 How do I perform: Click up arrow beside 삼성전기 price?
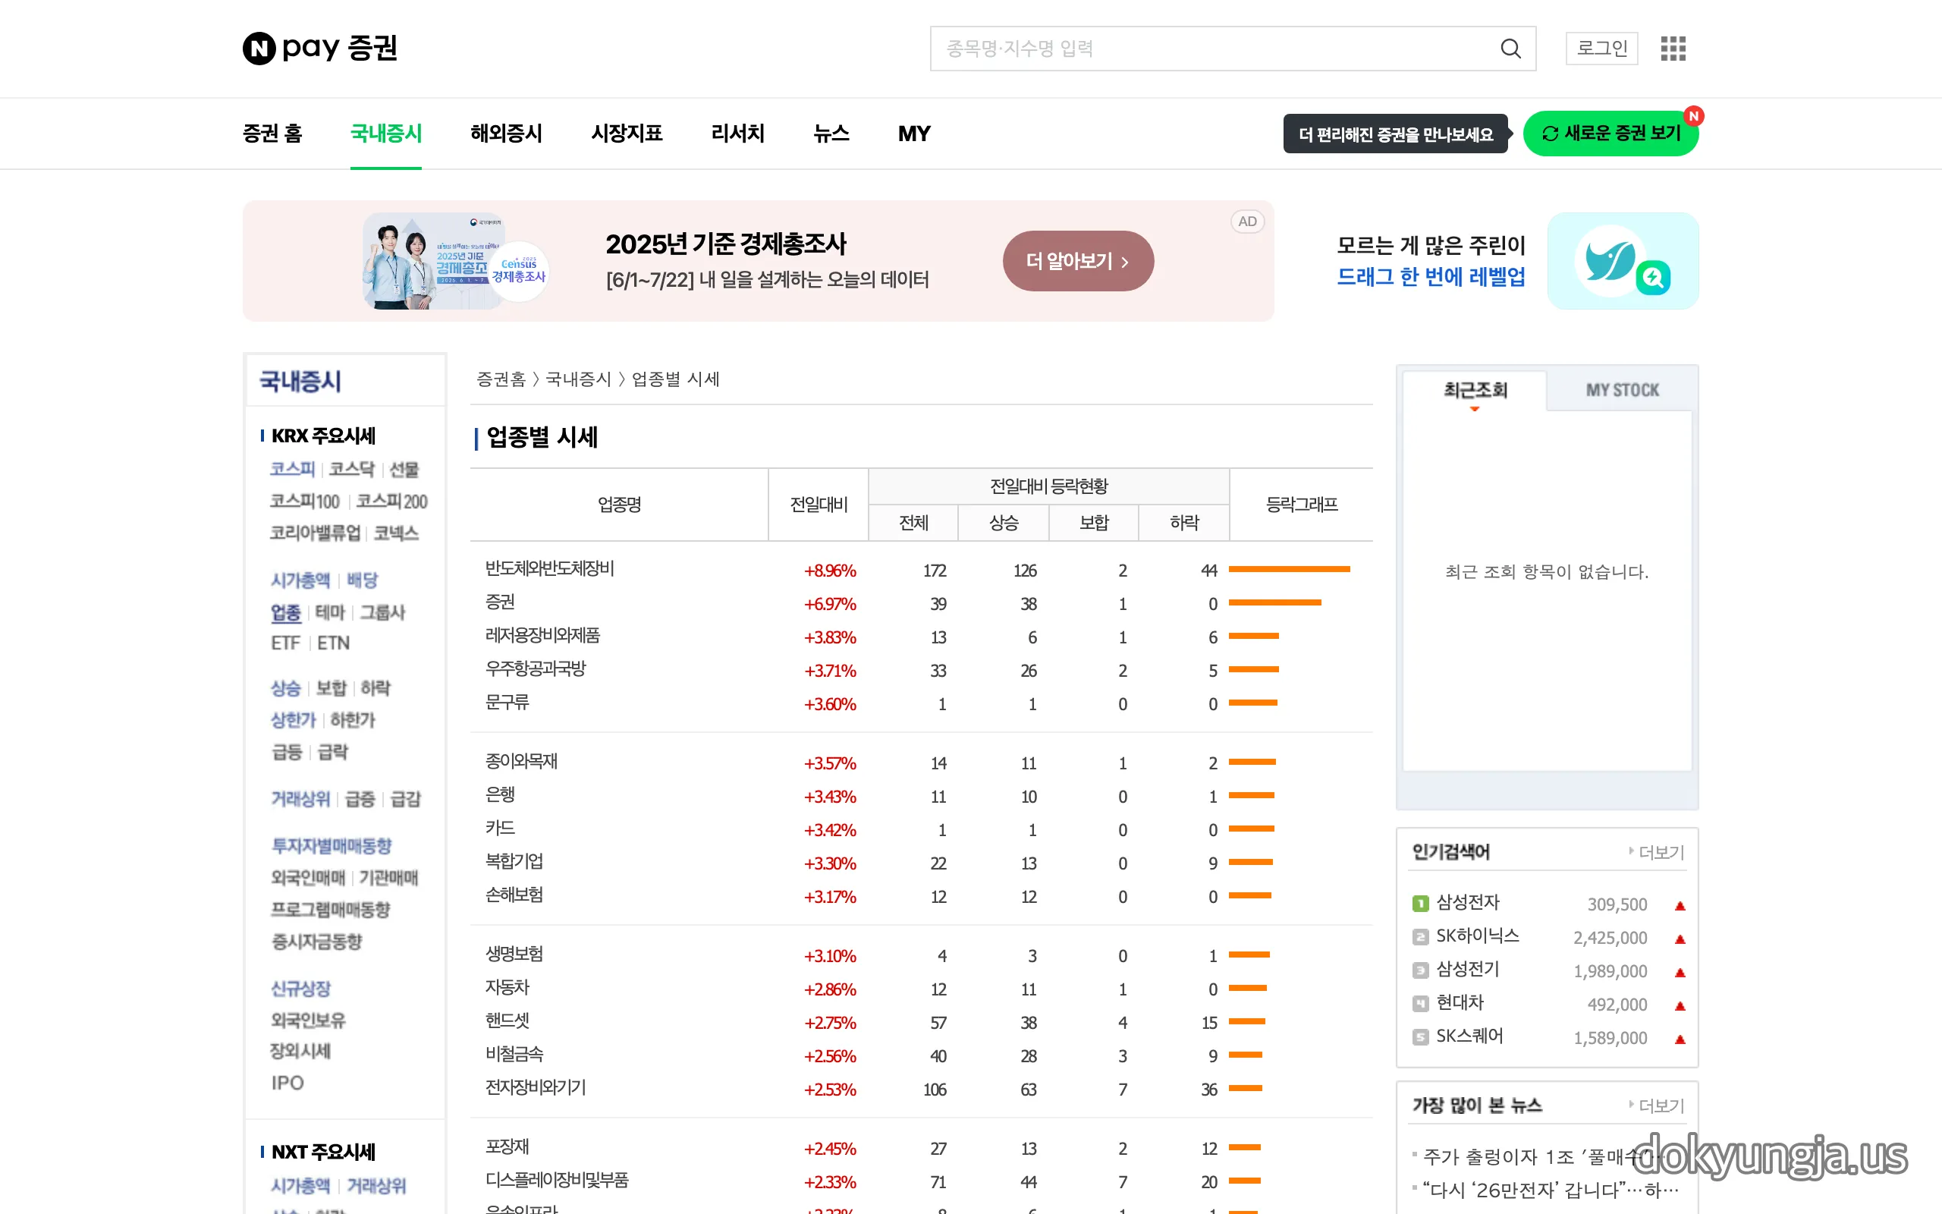pos(1680,972)
